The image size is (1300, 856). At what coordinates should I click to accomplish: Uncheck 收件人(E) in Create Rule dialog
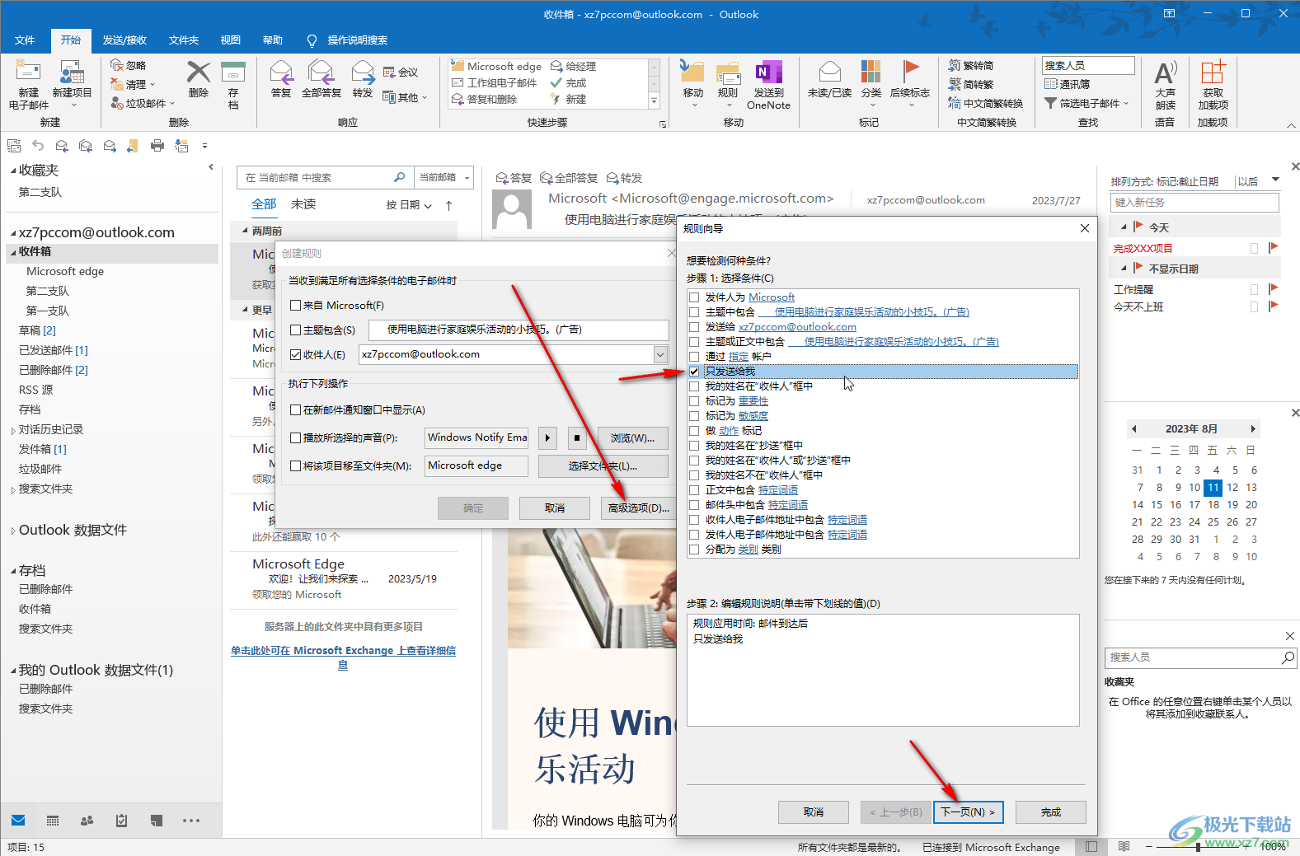coord(295,355)
